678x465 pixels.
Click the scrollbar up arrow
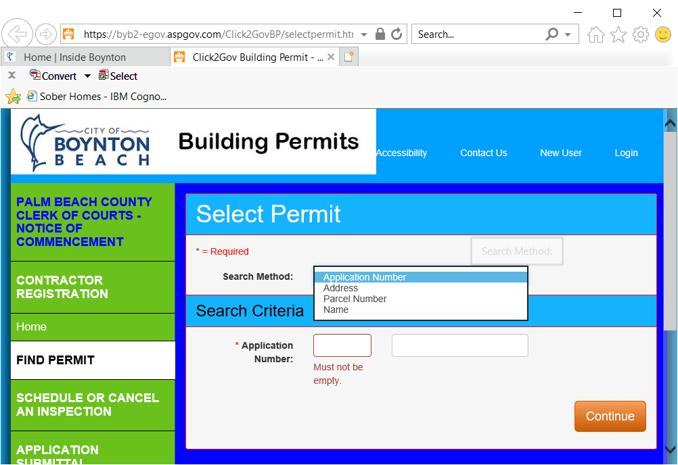[669, 122]
